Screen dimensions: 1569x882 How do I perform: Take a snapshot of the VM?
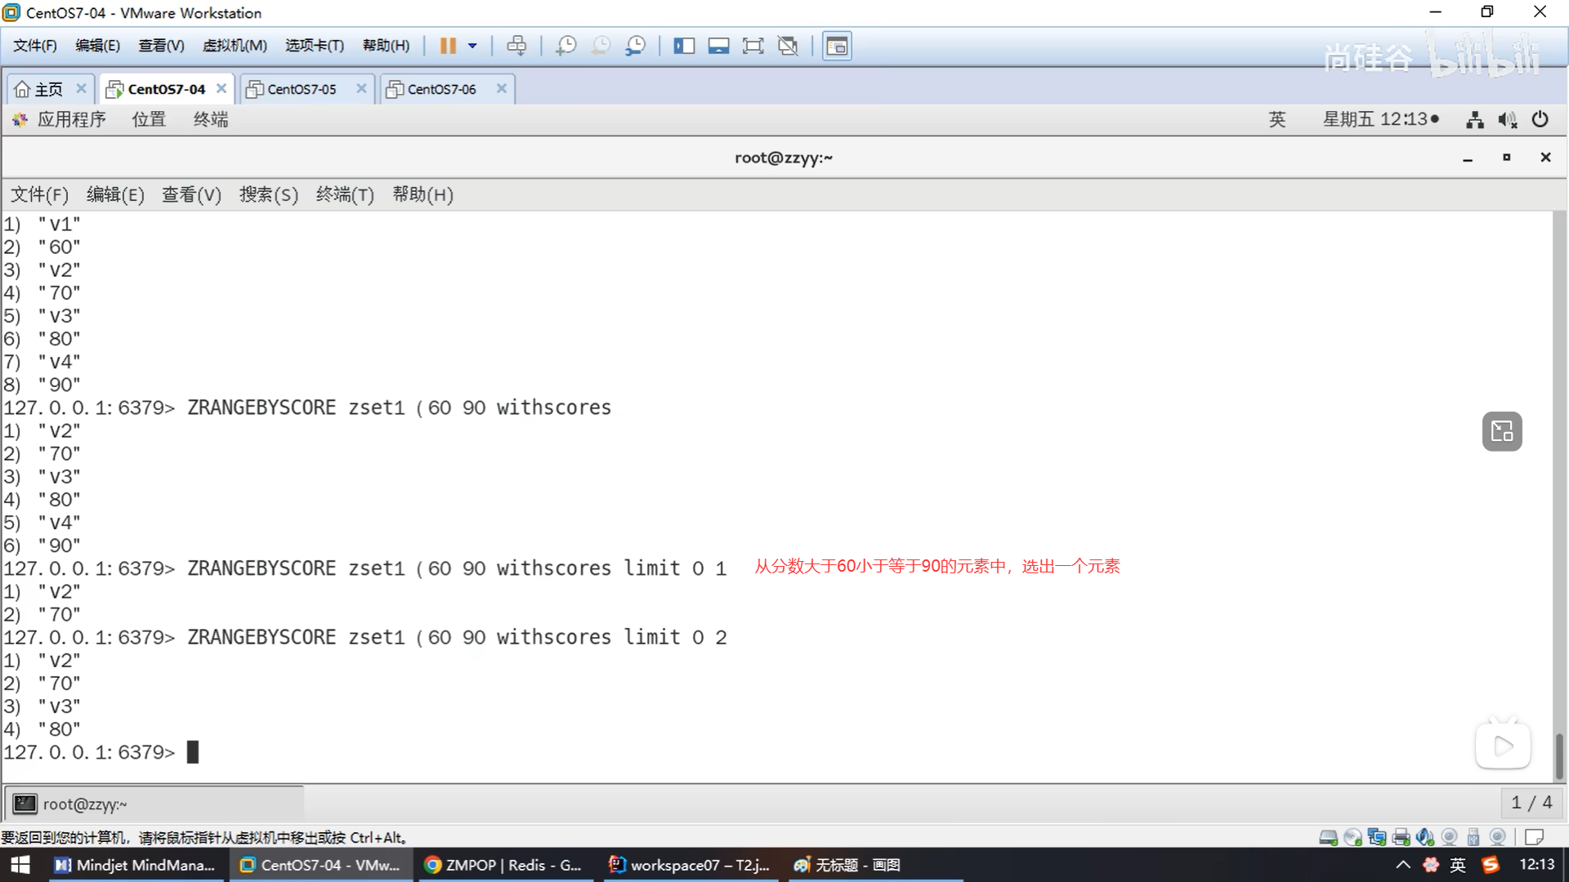click(x=565, y=46)
